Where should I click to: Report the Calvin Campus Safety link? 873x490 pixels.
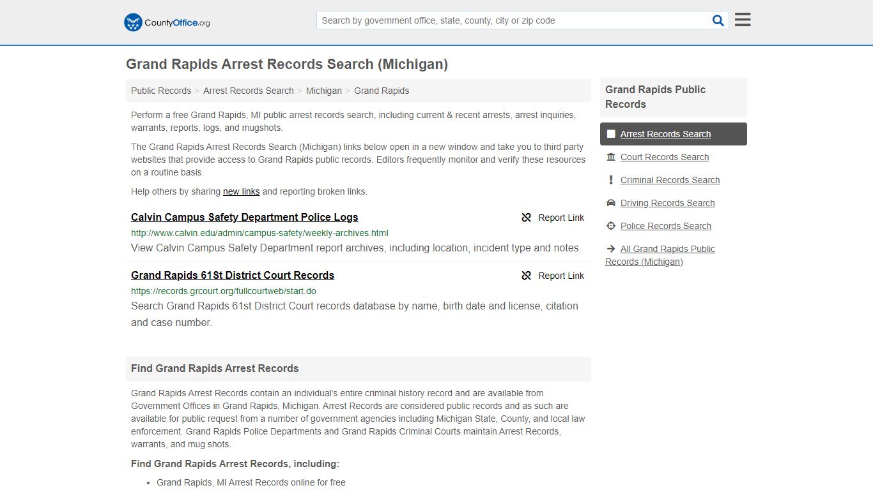pos(553,218)
